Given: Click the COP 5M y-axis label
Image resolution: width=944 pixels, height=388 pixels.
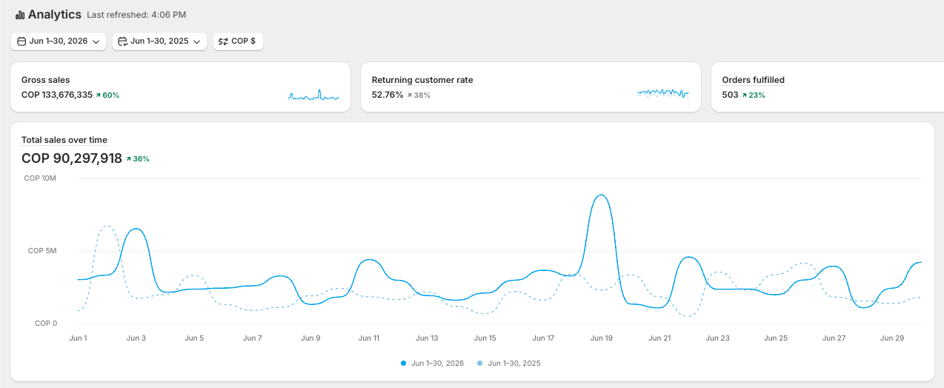Looking at the screenshot, I should pos(42,251).
